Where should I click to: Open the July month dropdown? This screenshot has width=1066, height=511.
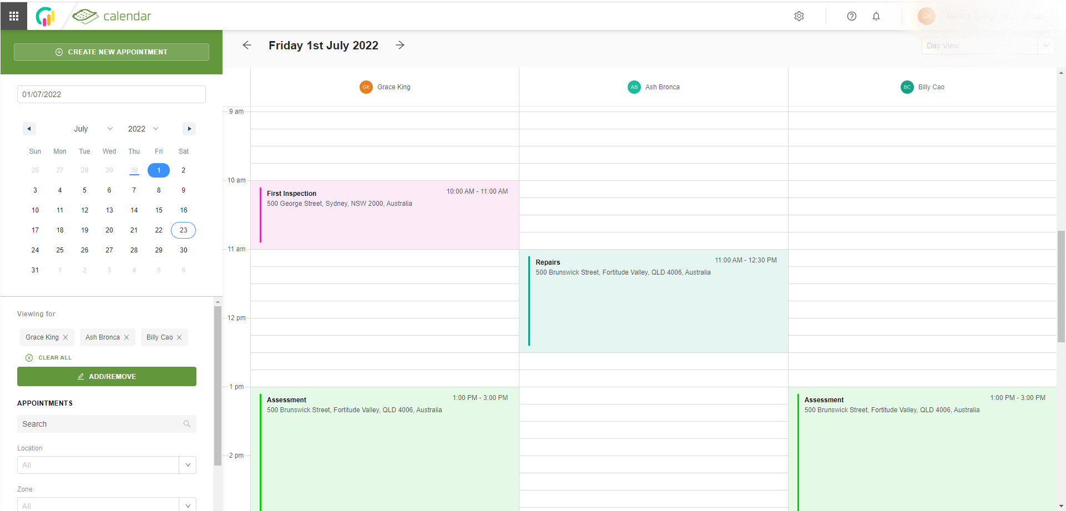point(93,129)
